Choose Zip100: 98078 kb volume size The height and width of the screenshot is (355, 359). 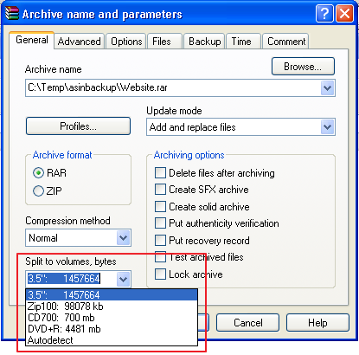[x=112, y=307]
